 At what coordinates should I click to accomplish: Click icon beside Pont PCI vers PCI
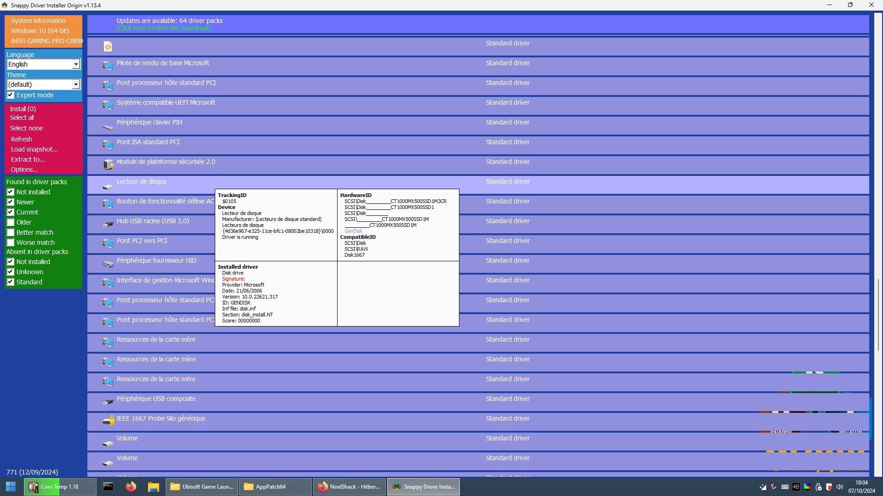point(108,243)
